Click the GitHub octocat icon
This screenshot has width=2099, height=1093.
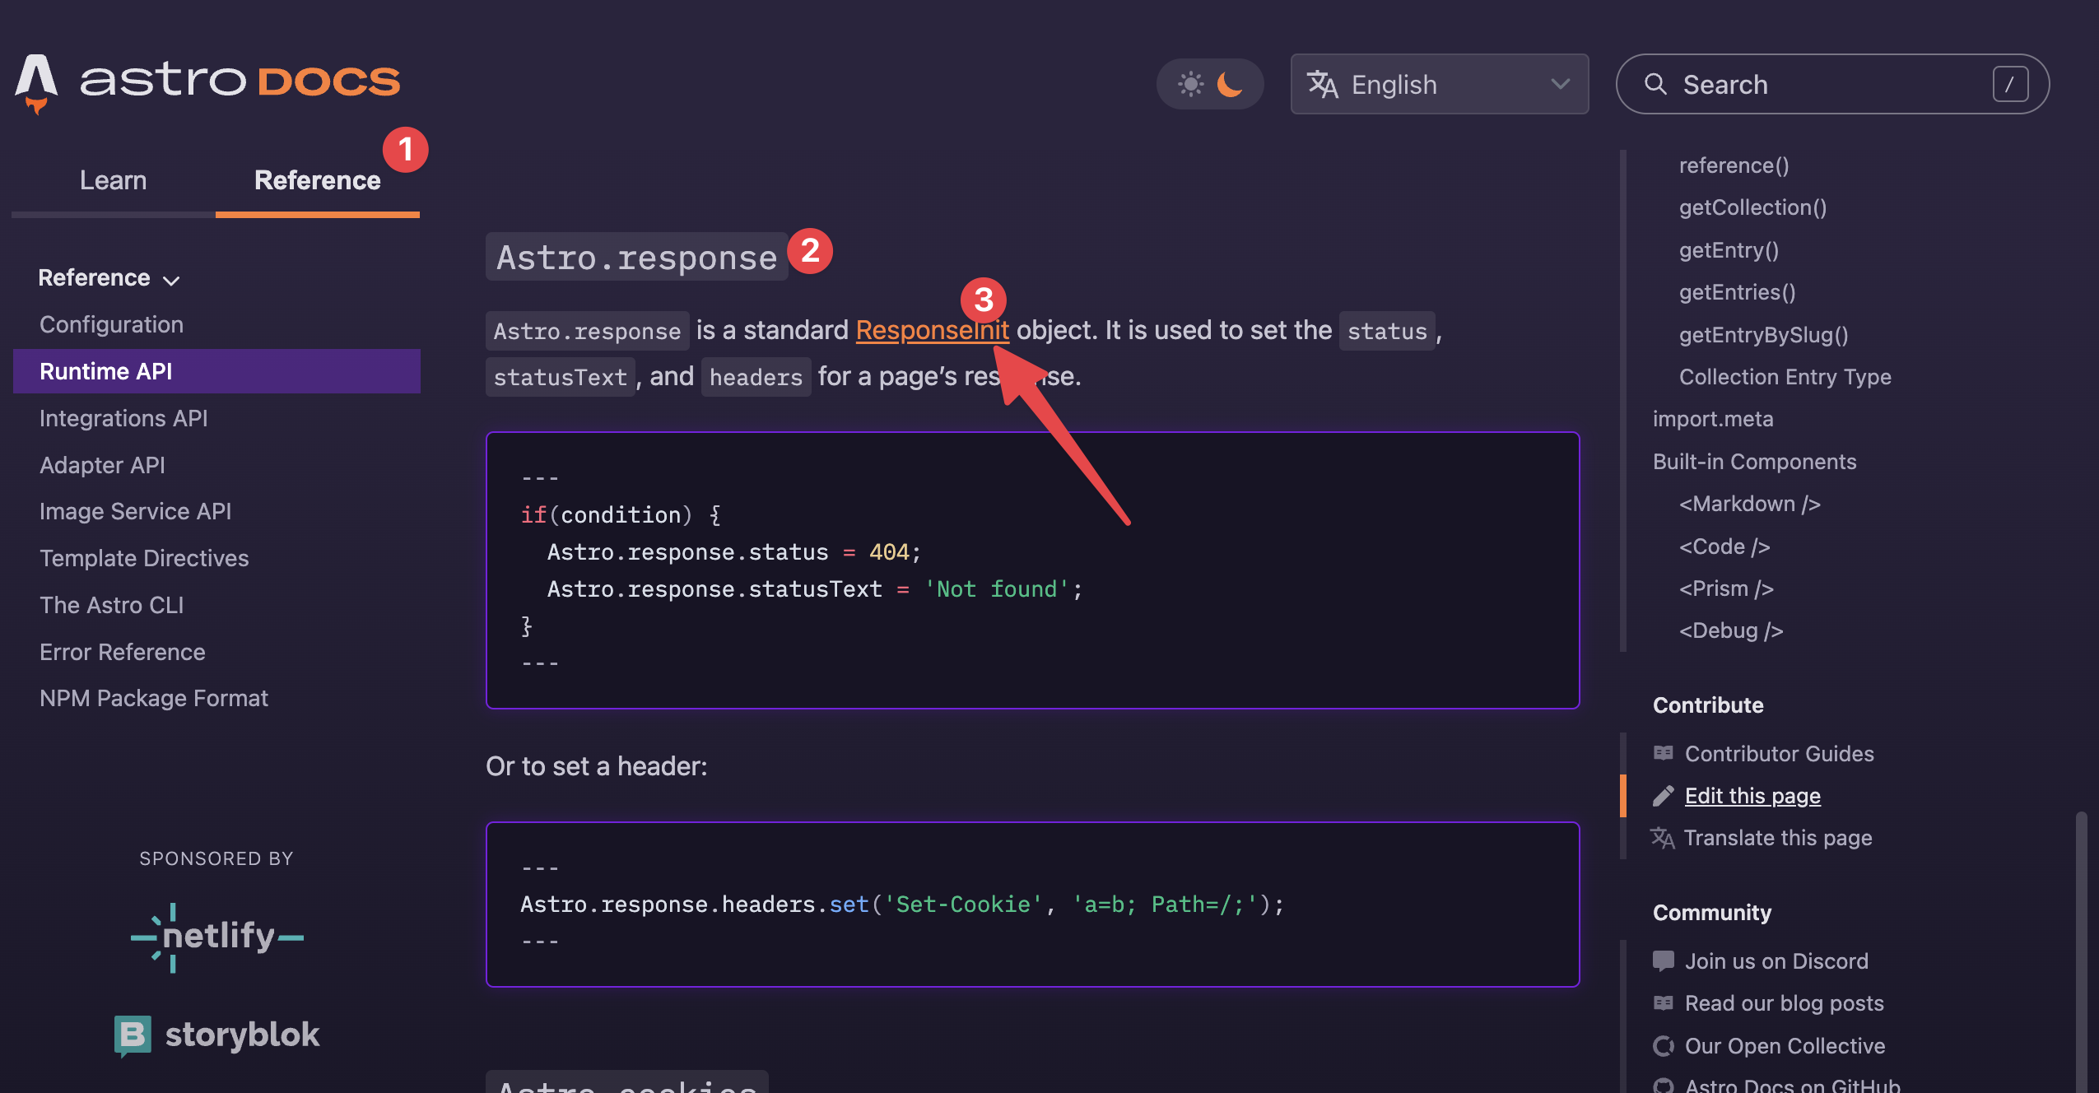(x=1664, y=1086)
